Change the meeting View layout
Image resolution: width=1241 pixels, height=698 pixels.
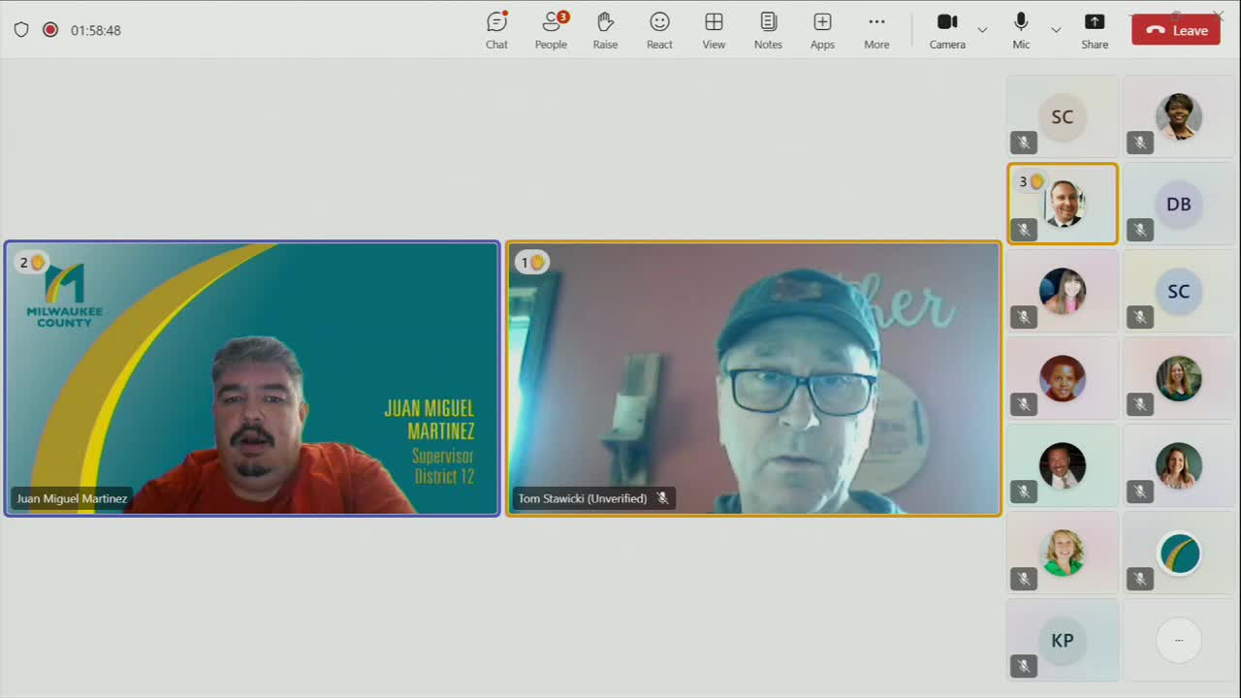click(x=714, y=30)
